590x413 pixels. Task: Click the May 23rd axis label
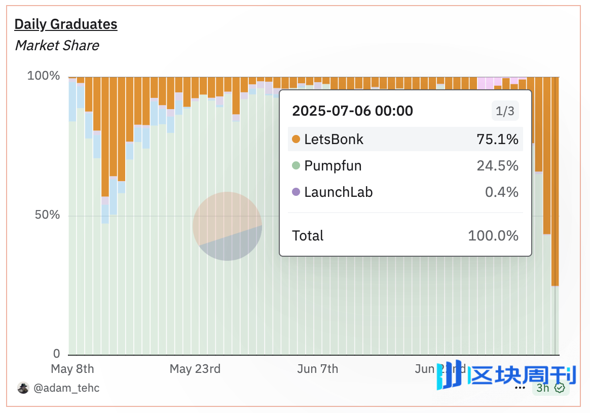tap(195, 368)
